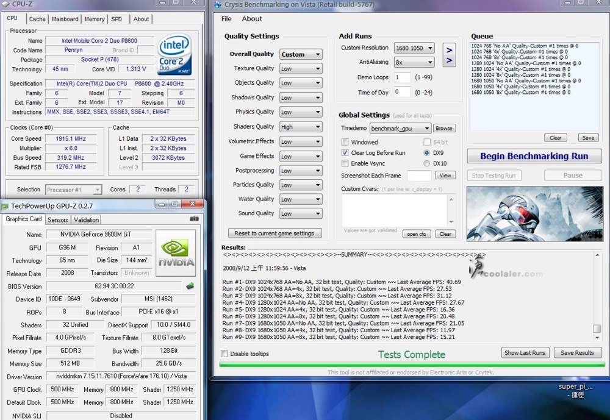The image size is (610, 420).
Task: Open the Physics Quality dropdown
Action: pos(301,112)
